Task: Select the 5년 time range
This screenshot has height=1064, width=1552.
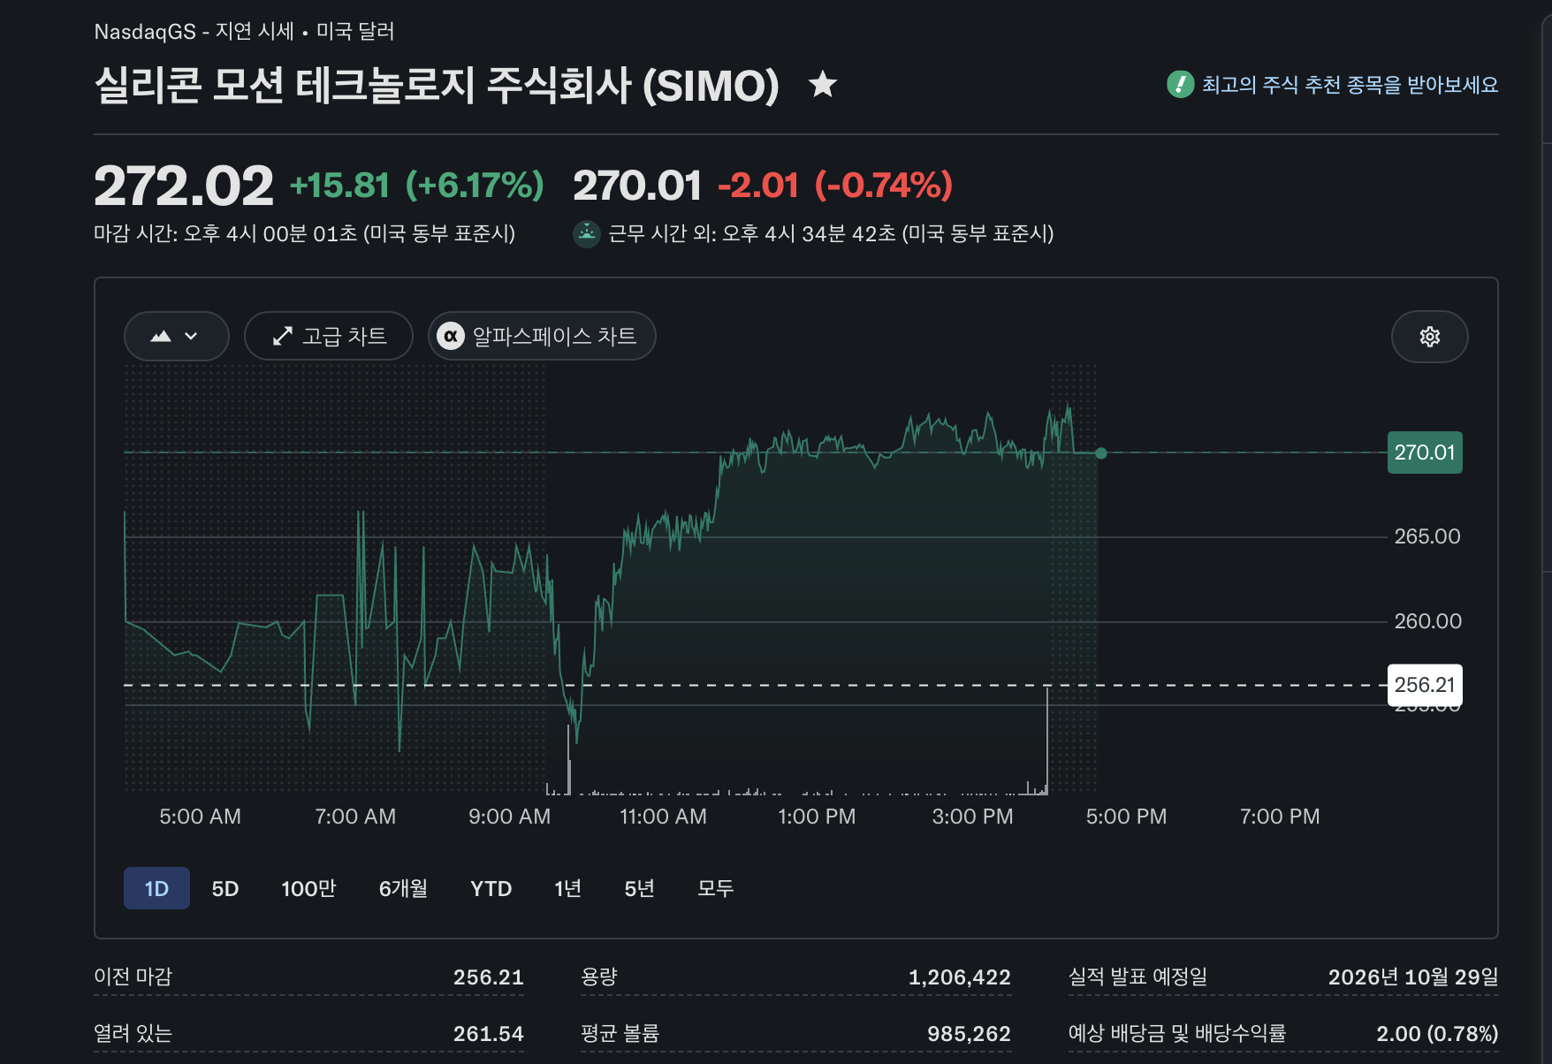Action: [x=639, y=888]
